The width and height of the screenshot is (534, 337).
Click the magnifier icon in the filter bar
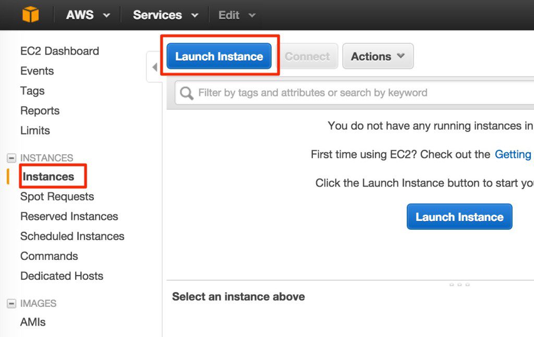[186, 92]
